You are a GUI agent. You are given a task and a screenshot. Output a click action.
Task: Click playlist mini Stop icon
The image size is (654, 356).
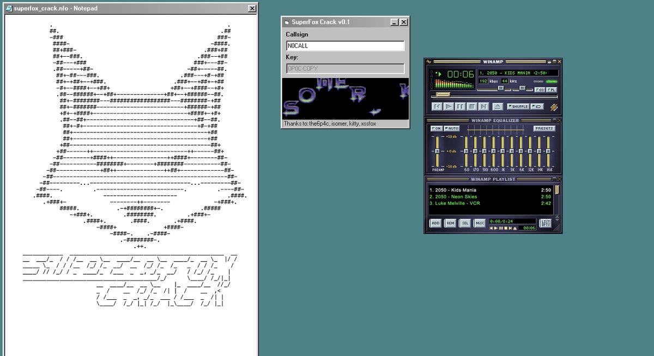point(506,228)
